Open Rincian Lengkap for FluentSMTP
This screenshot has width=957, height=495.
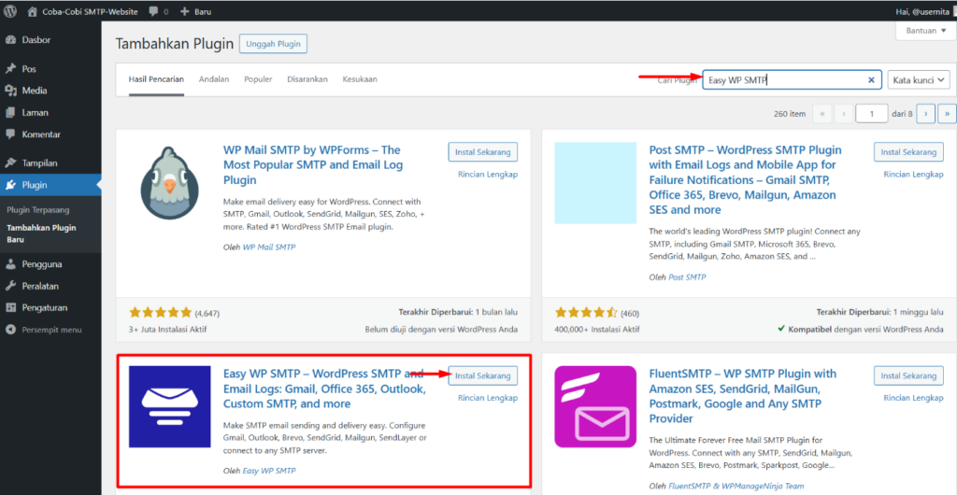click(914, 398)
